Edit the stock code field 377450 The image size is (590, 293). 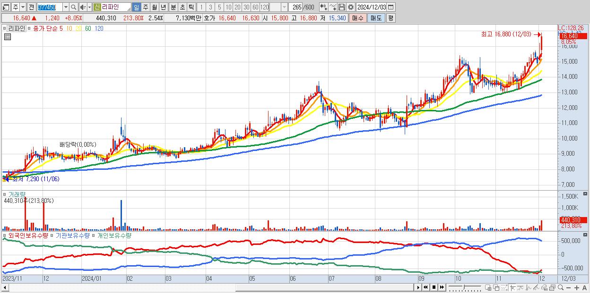[50, 7]
